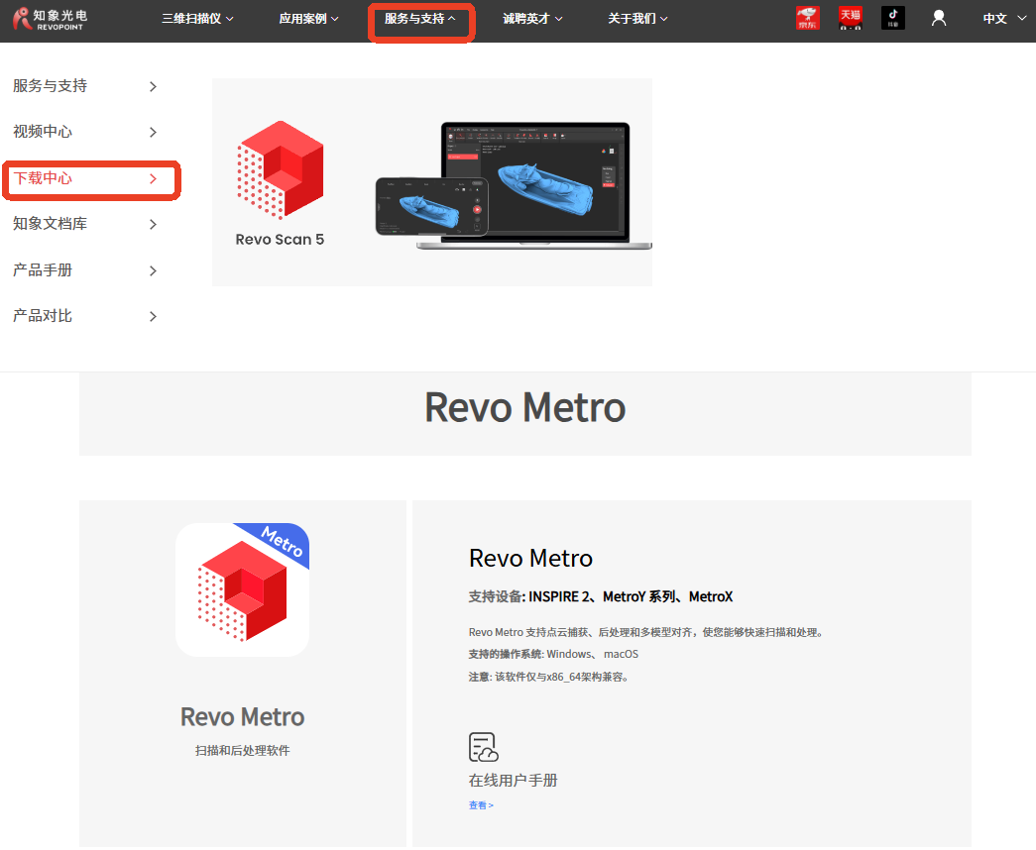Click the Revo Metro app icon

(x=243, y=589)
